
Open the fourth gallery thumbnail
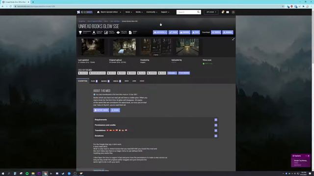pos(187,47)
